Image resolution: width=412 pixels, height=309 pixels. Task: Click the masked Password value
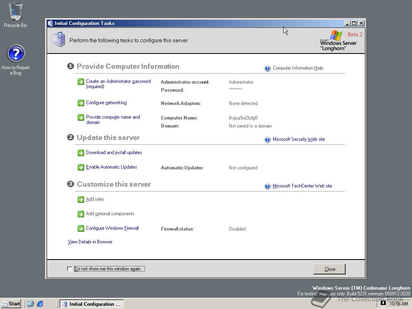[x=235, y=89]
